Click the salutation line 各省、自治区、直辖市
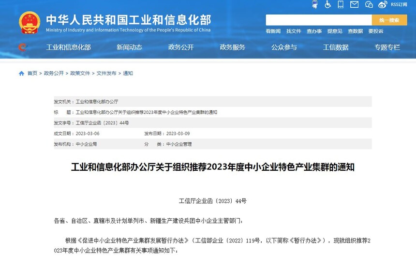Image resolution: width=416 pixels, height=256 pixels. click(148, 221)
